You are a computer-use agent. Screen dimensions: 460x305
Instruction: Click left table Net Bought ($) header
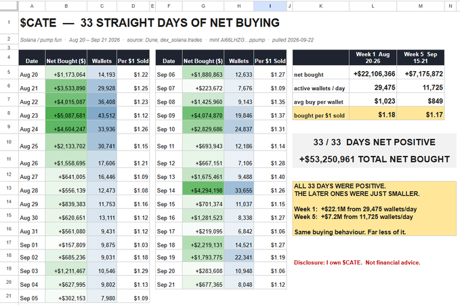pos(66,58)
